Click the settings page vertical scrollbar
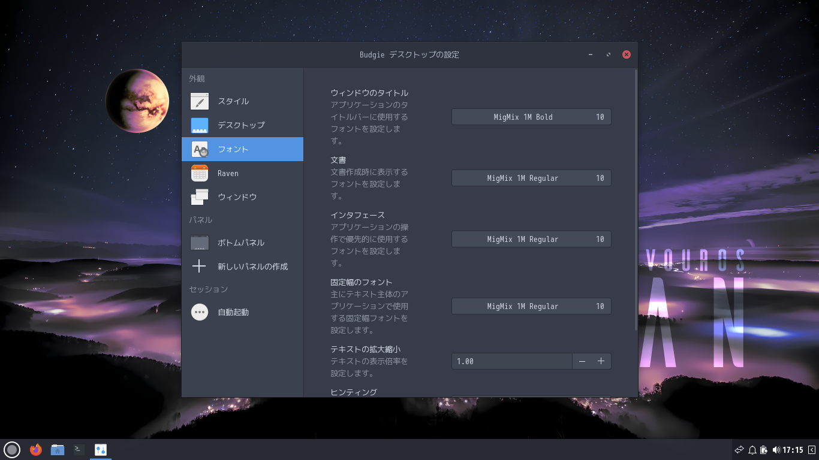Viewport: 819px width, 460px height. (x=636, y=201)
